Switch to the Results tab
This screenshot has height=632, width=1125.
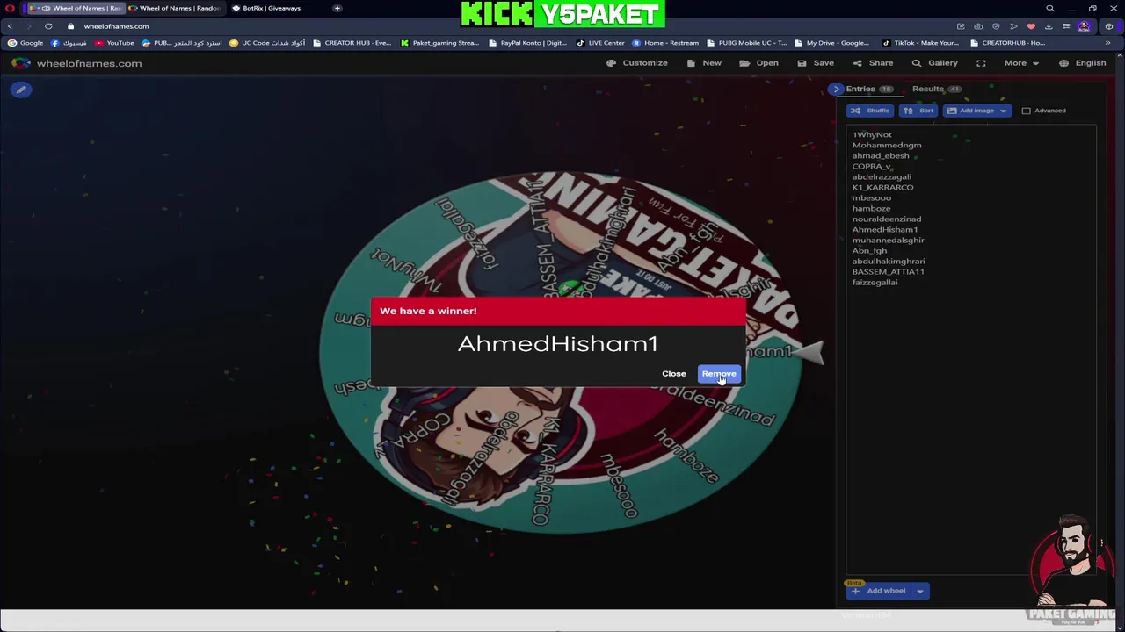tap(936, 89)
